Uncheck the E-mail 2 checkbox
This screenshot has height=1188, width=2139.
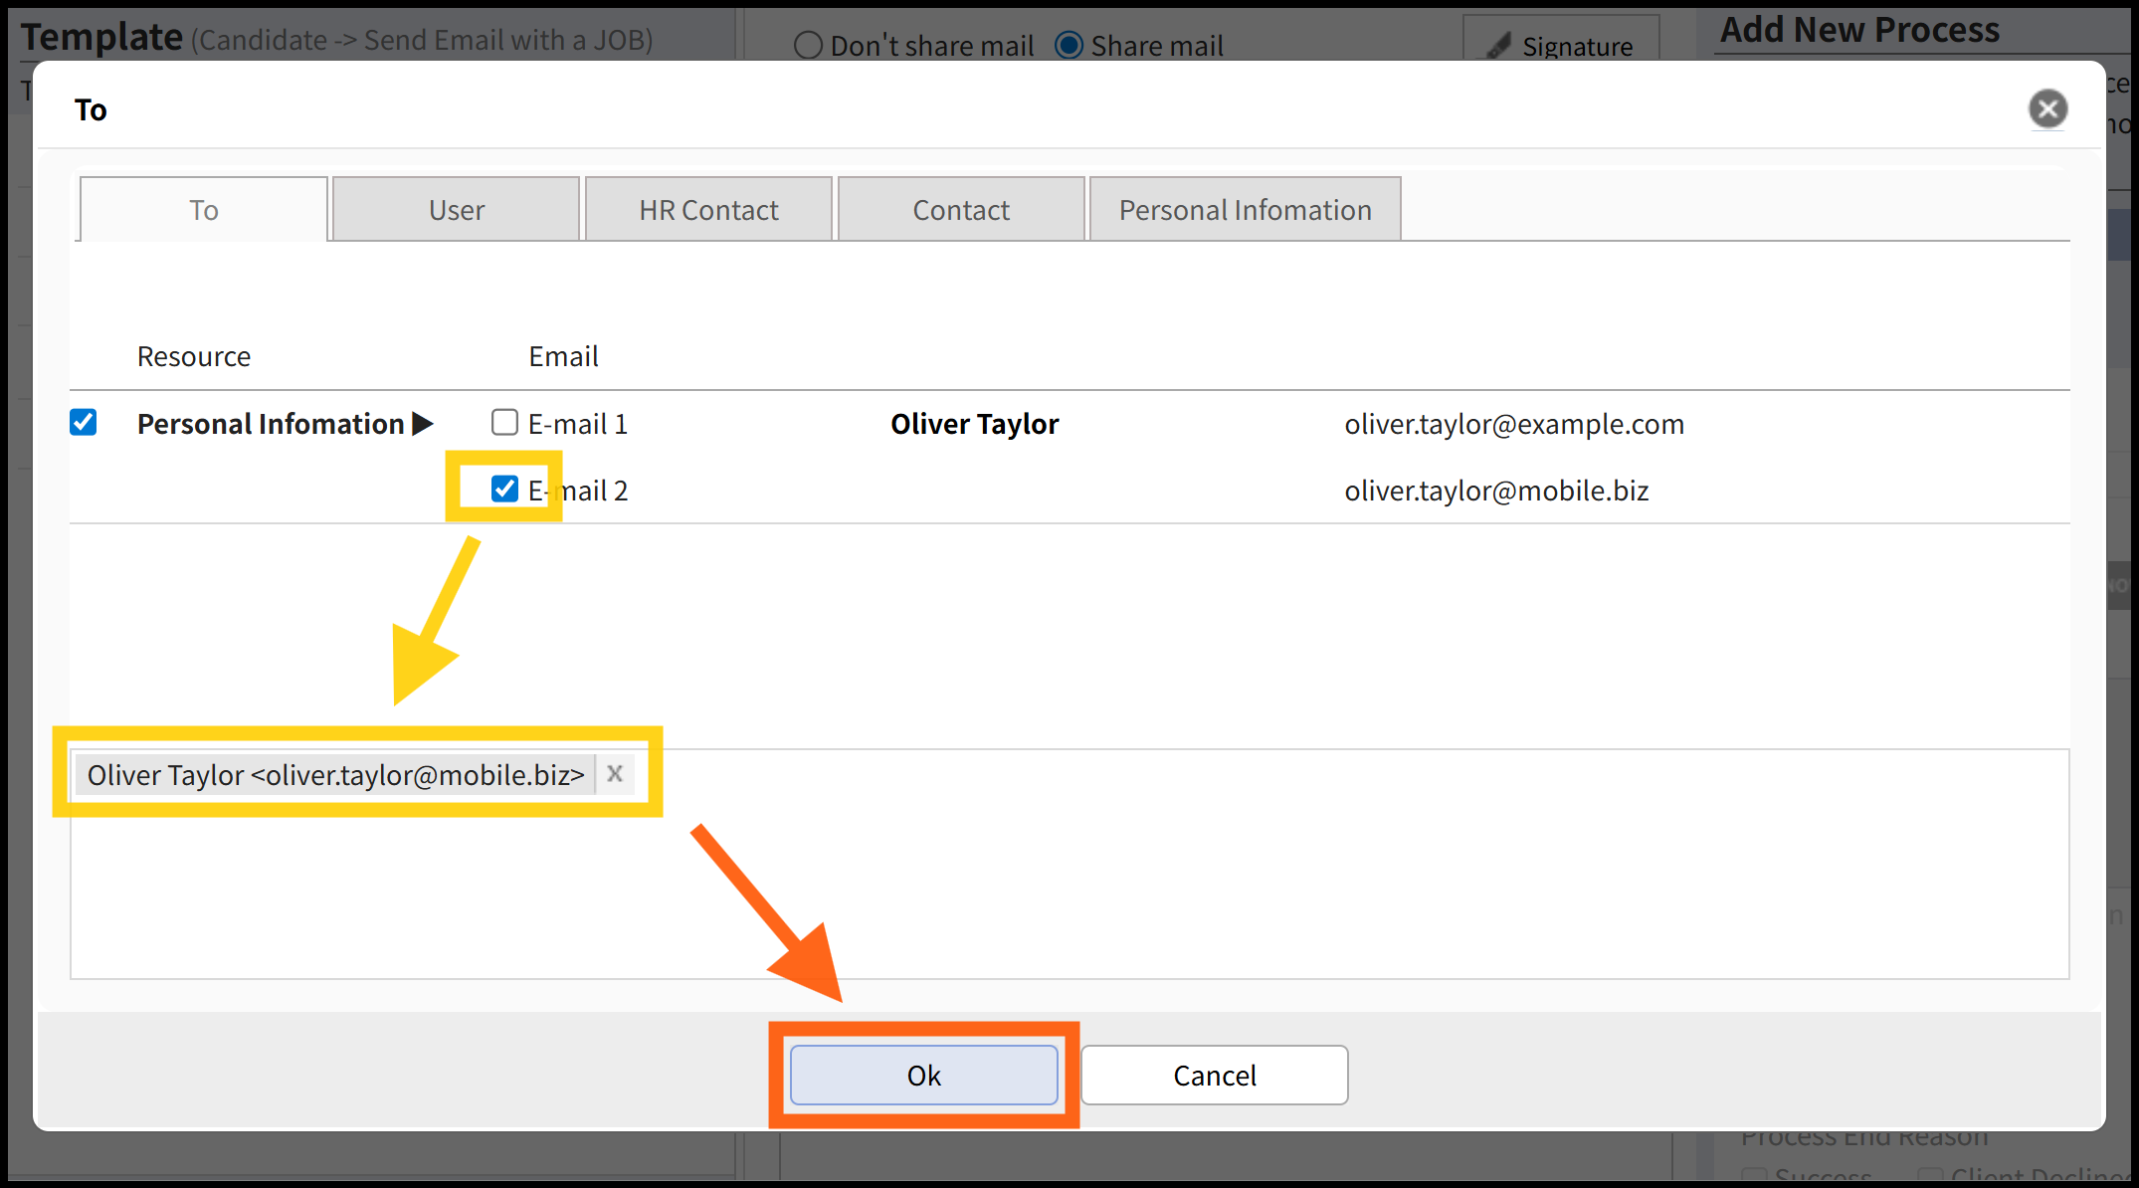(x=504, y=489)
